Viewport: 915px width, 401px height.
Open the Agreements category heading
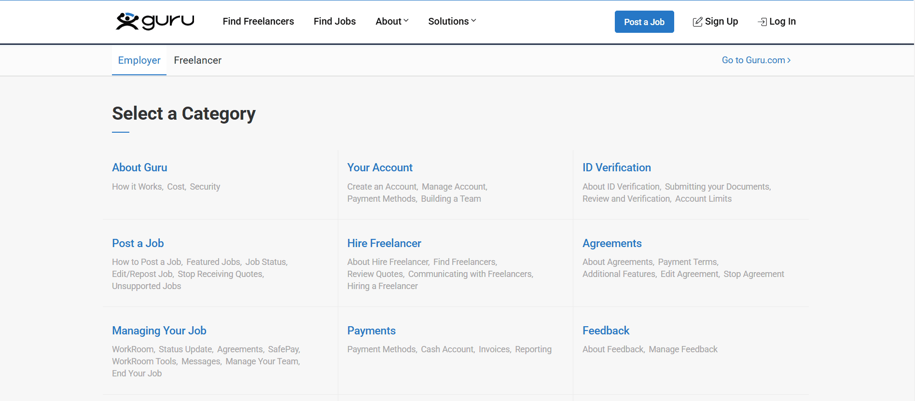click(x=612, y=243)
